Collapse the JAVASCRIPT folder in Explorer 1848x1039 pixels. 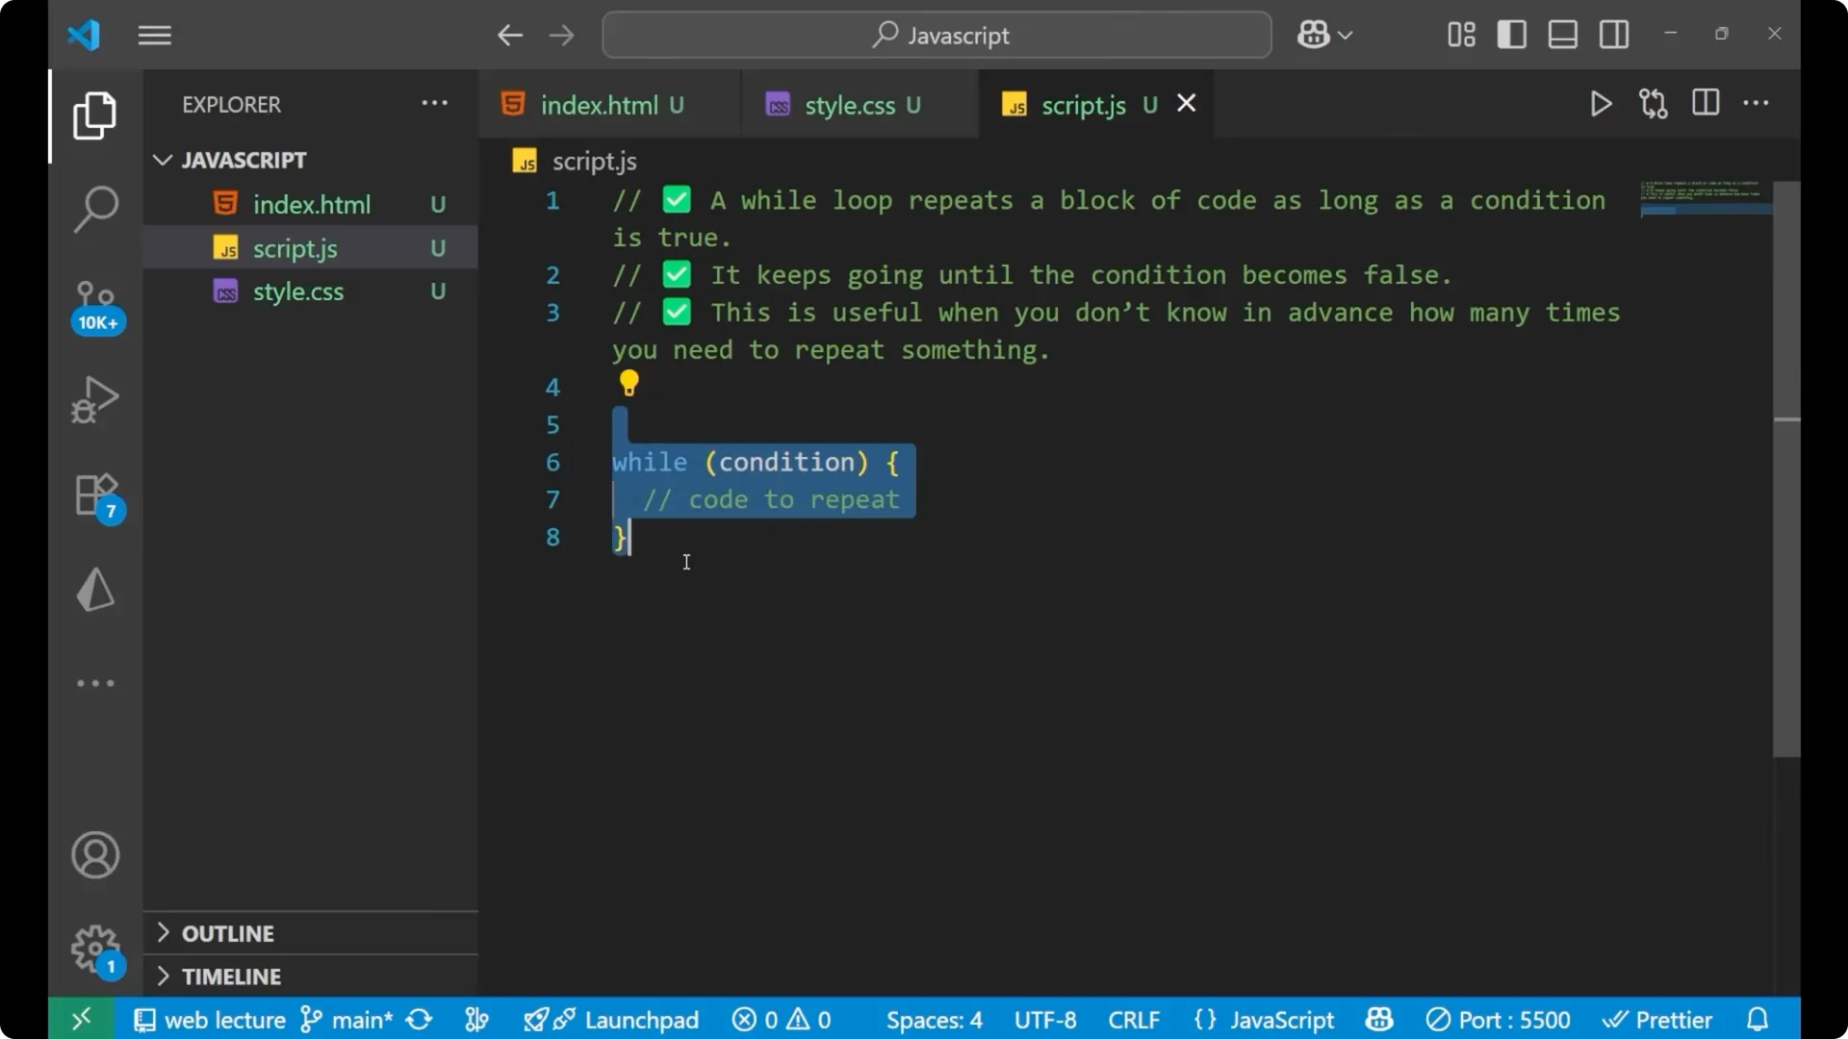point(162,160)
